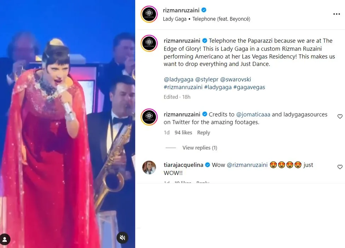Click rizmanruzaini avatar beside the caption
This screenshot has height=248, width=345.
tap(149, 43)
